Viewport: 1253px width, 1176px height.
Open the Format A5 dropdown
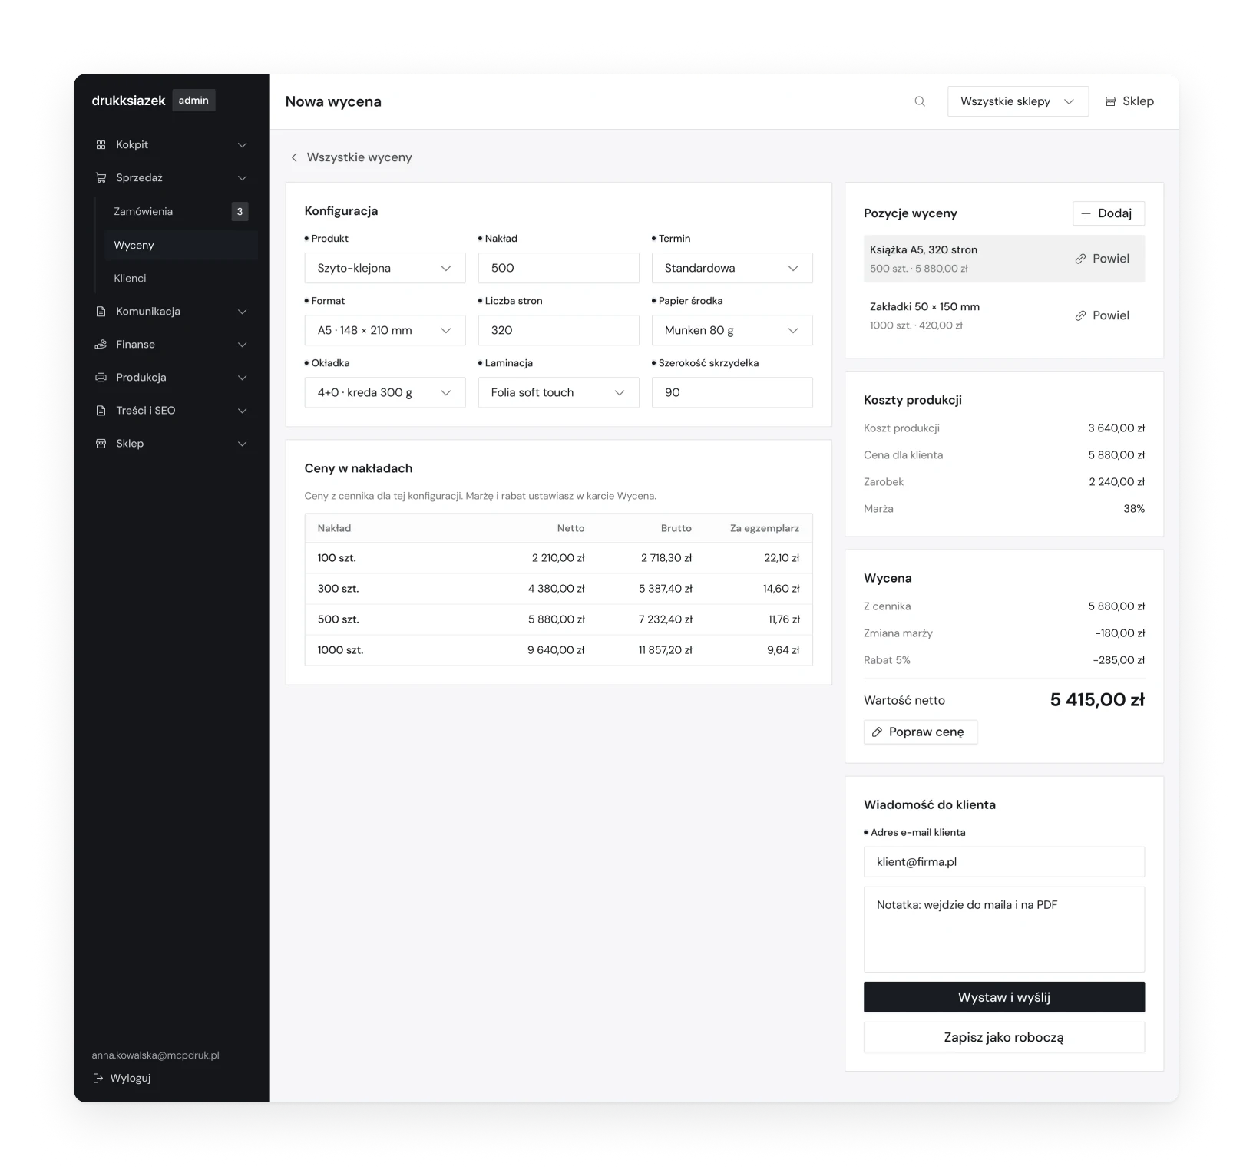coord(385,330)
